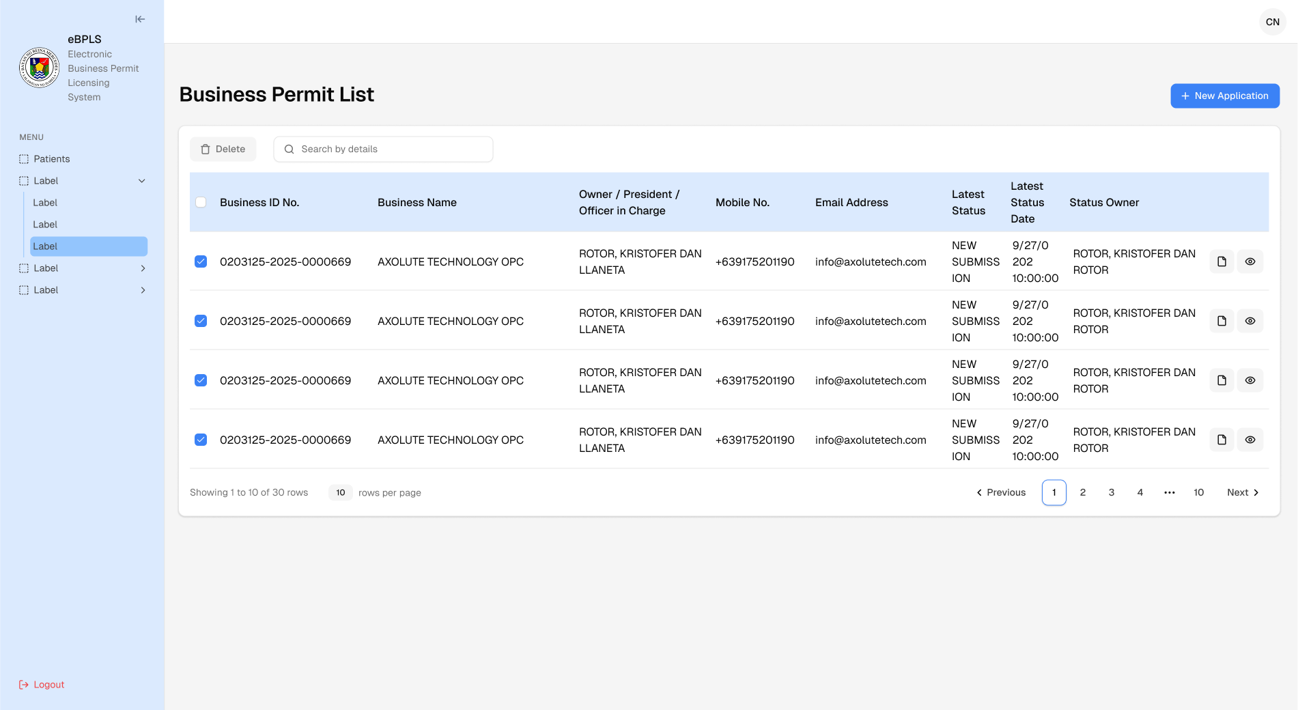Go to page 3 of the table
The image size is (1298, 710).
pyautogui.click(x=1111, y=492)
